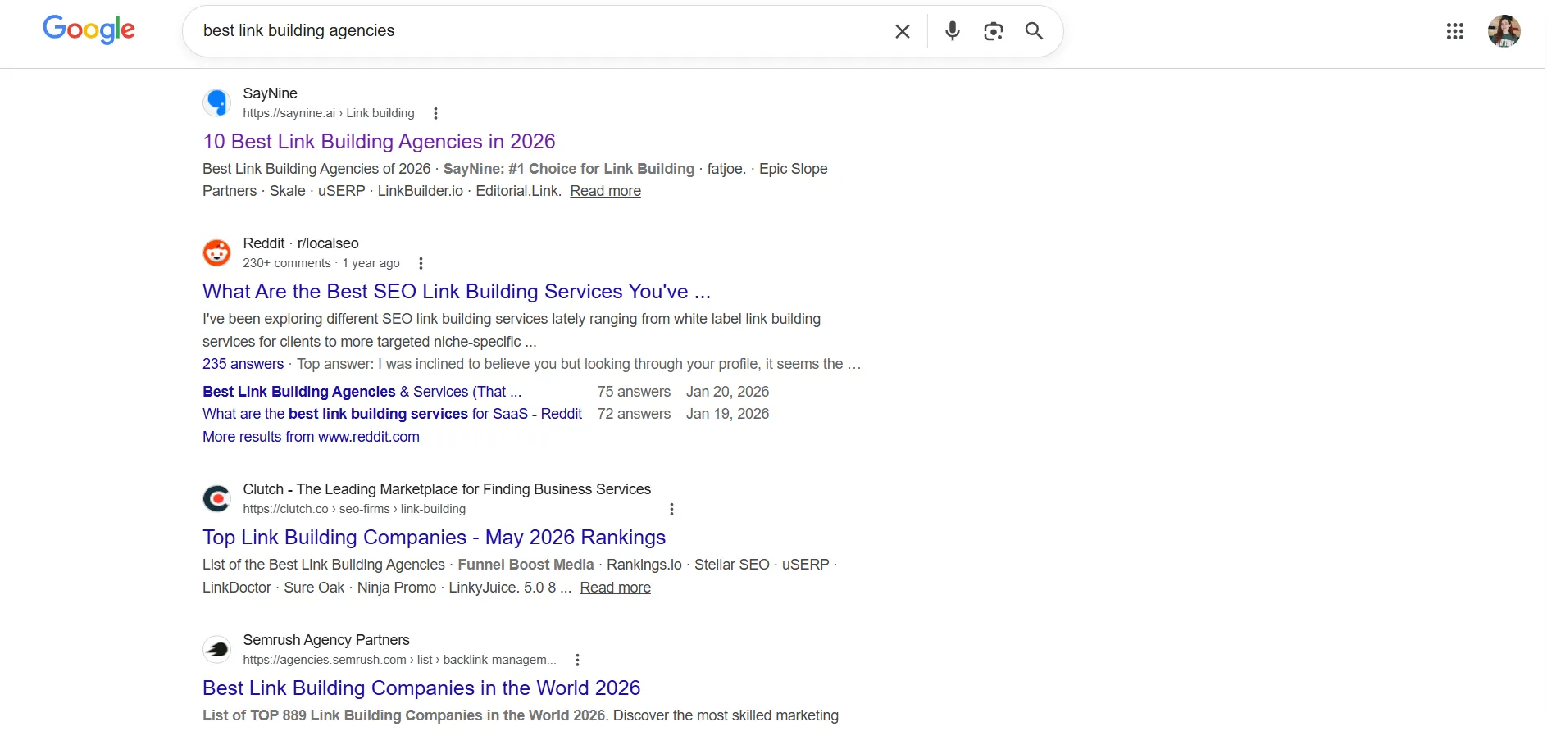Open more options for Semrush result
This screenshot has height=731, width=1547.
(577, 660)
